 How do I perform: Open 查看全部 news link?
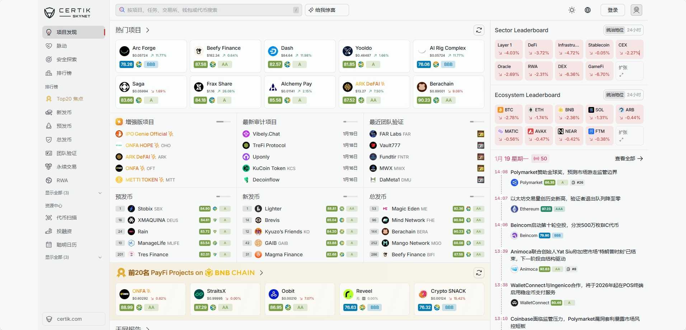(629, 159)
